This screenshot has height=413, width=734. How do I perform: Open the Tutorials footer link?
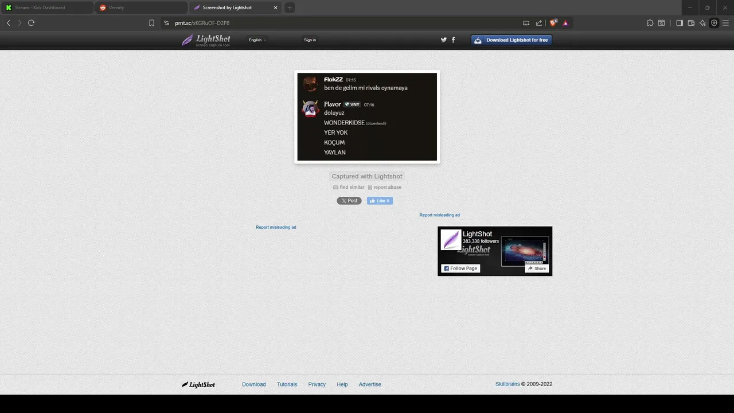(x=287, y=384)
